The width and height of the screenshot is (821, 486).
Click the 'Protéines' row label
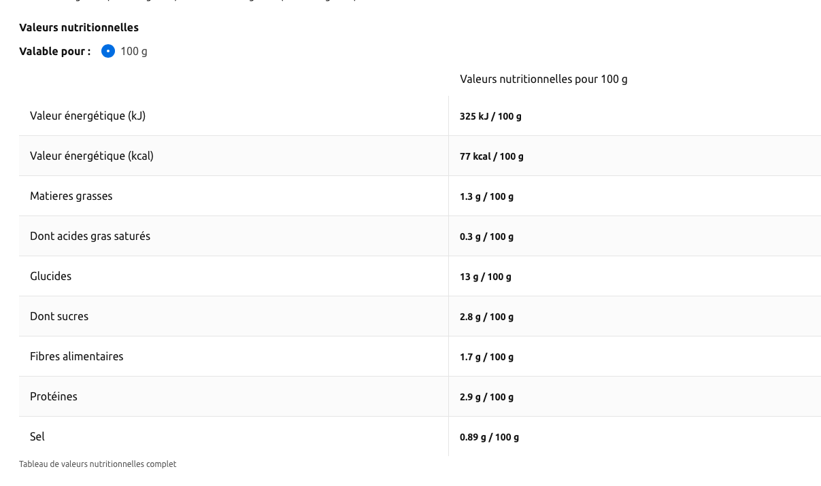54,396
